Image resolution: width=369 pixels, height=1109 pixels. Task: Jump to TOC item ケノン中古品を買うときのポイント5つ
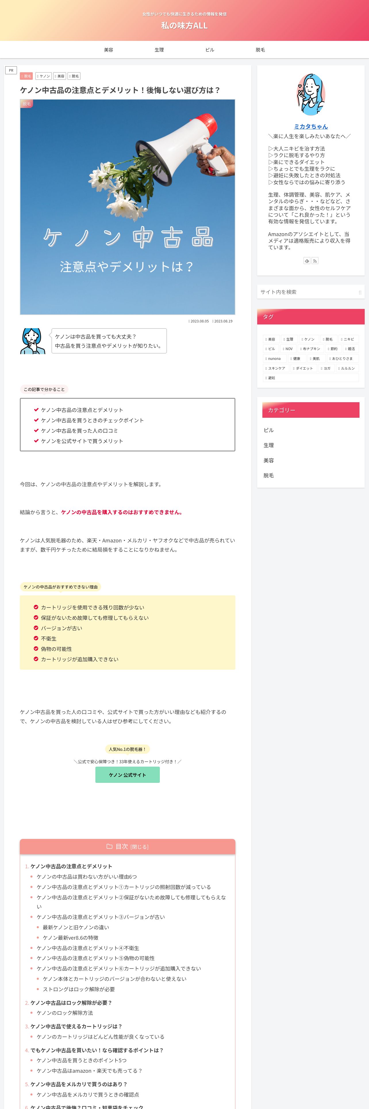82,1060
